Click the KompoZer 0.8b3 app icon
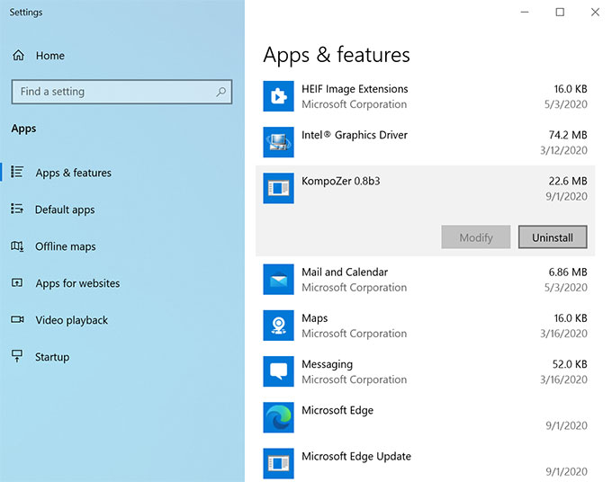Image resolution: width=612 pixels, height=482 pixels. pyautogui.click(x=278, y=188)
